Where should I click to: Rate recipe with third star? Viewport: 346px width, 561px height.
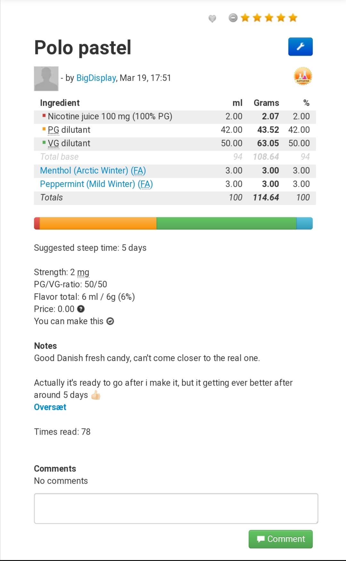[x=269, y=18]
